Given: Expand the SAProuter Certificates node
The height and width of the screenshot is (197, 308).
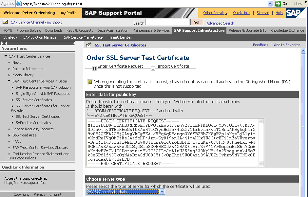Looking at the screenshot, I should point(12,123).
